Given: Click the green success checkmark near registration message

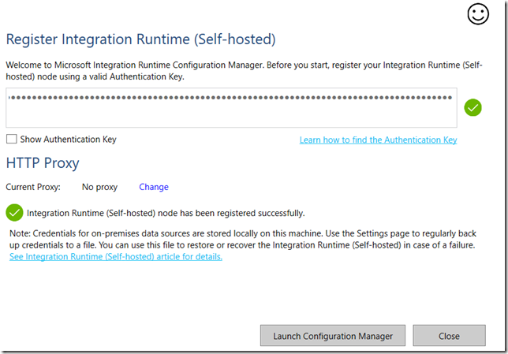Looking at the screenshot, I should pyautogui.click(x=14, y=213).
